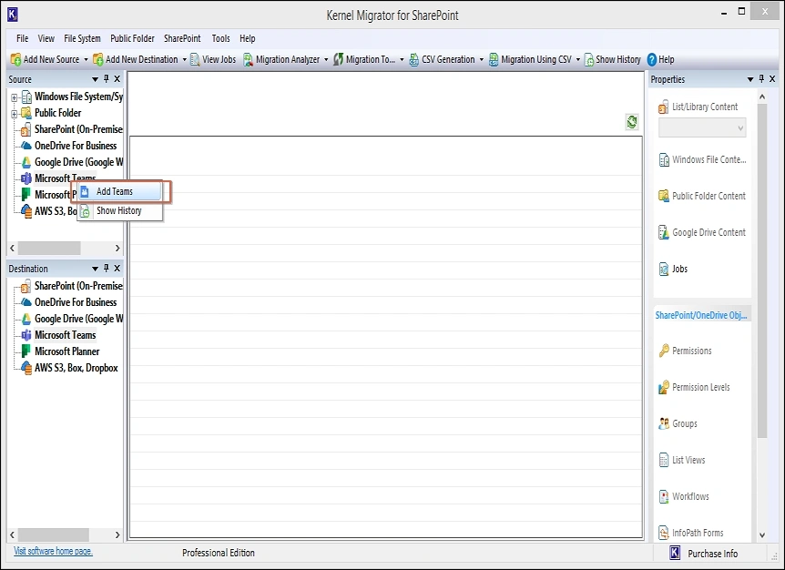Open the List/Library Content combo box
This screenshot has width=785, height=570.
[x=702, y=128]
